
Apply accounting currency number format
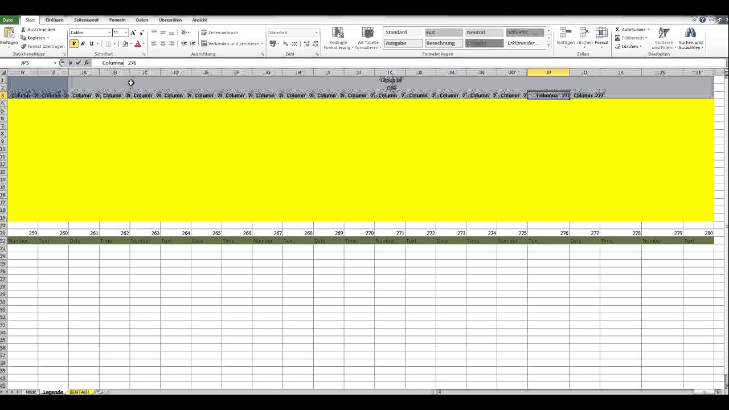[x=273, y=43]
